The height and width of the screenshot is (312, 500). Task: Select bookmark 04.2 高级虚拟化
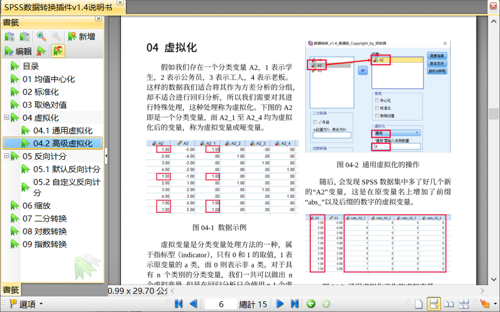63,143
